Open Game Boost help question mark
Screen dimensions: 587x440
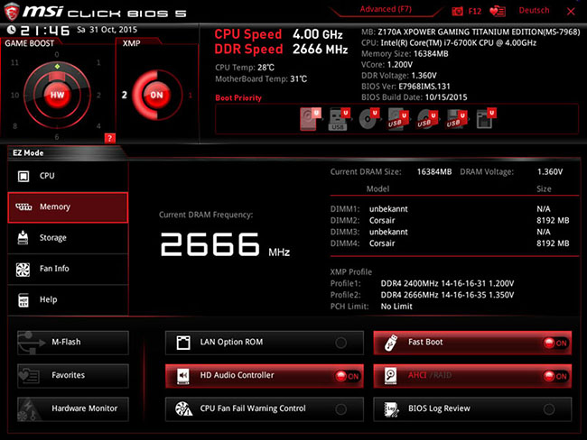coord(109,138)
